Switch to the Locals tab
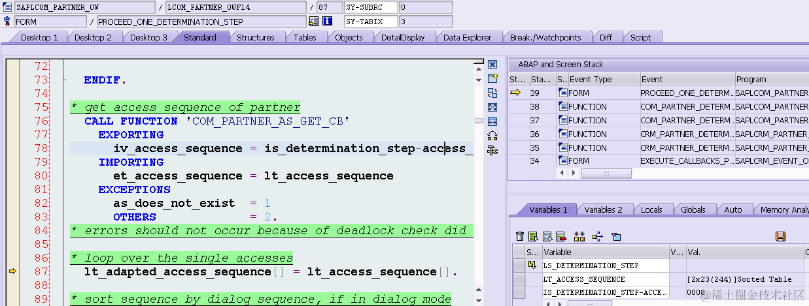 coord(651,209)
